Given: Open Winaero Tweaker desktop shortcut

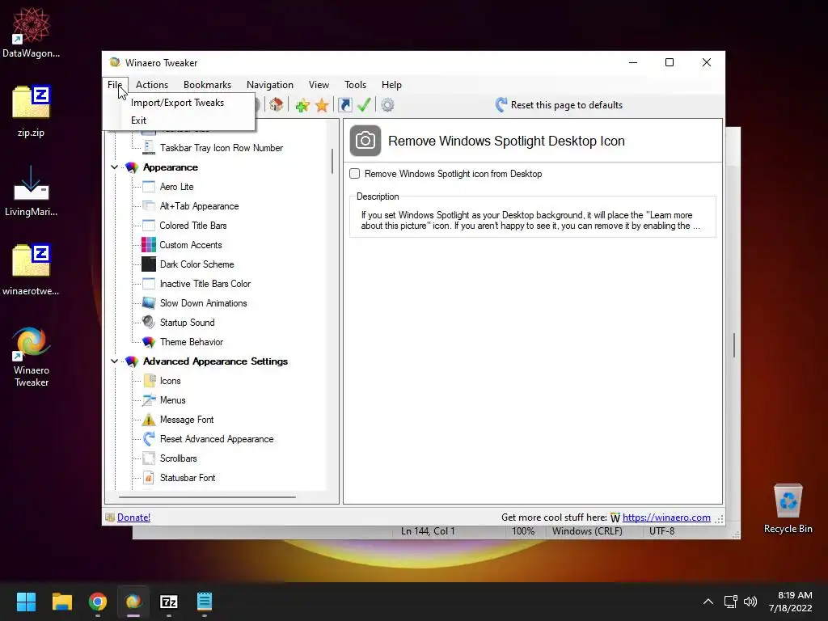Looking at the screenshot, I should pos(32,357).
